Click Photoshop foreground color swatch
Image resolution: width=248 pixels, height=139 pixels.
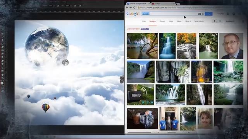(2, 83)
